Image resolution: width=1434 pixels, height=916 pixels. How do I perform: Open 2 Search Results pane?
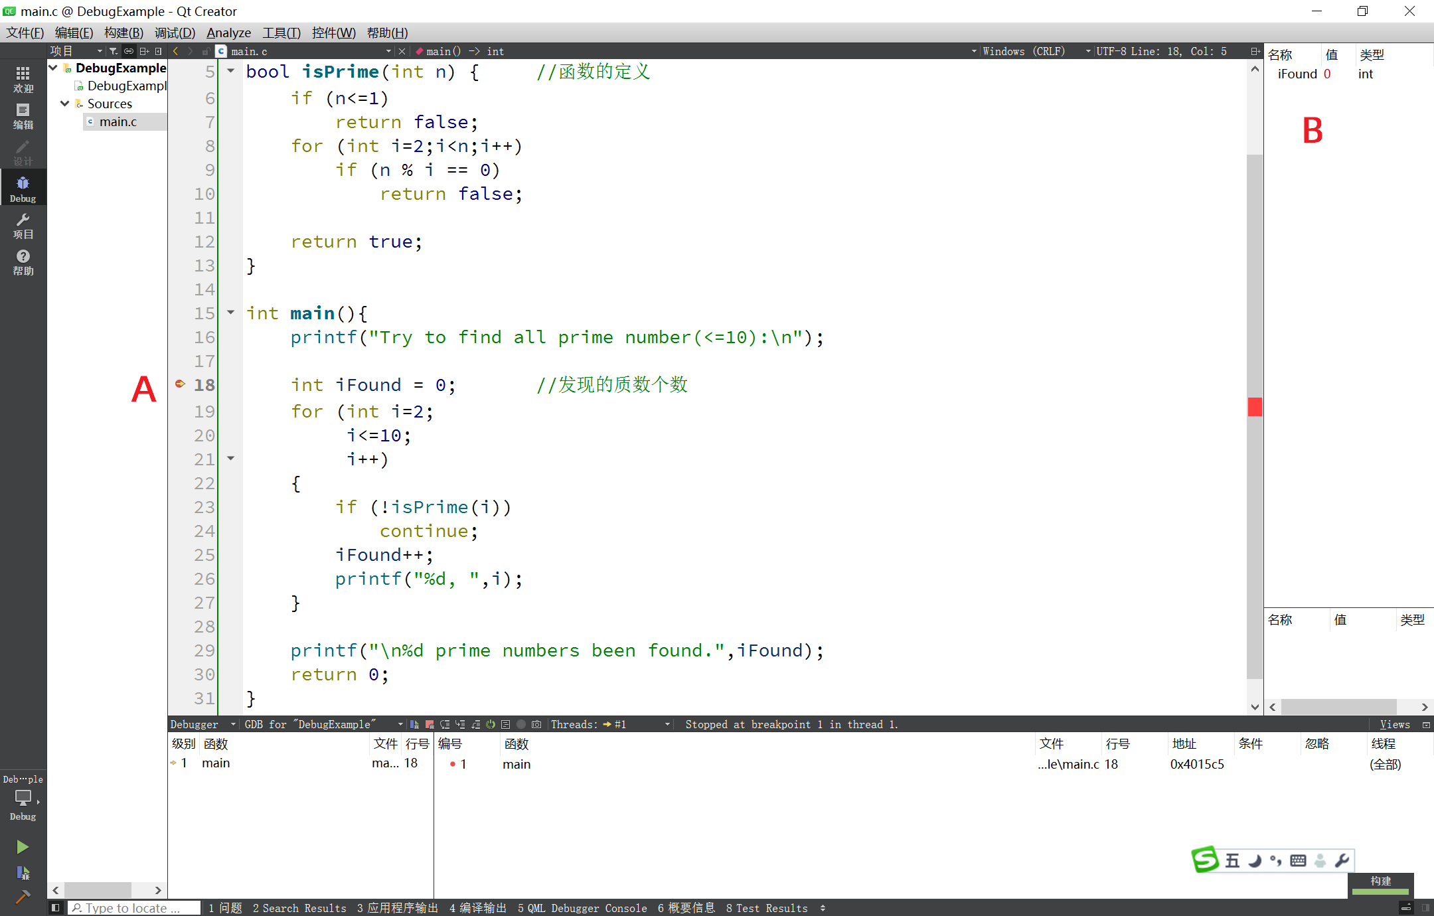tap(299, 907)
